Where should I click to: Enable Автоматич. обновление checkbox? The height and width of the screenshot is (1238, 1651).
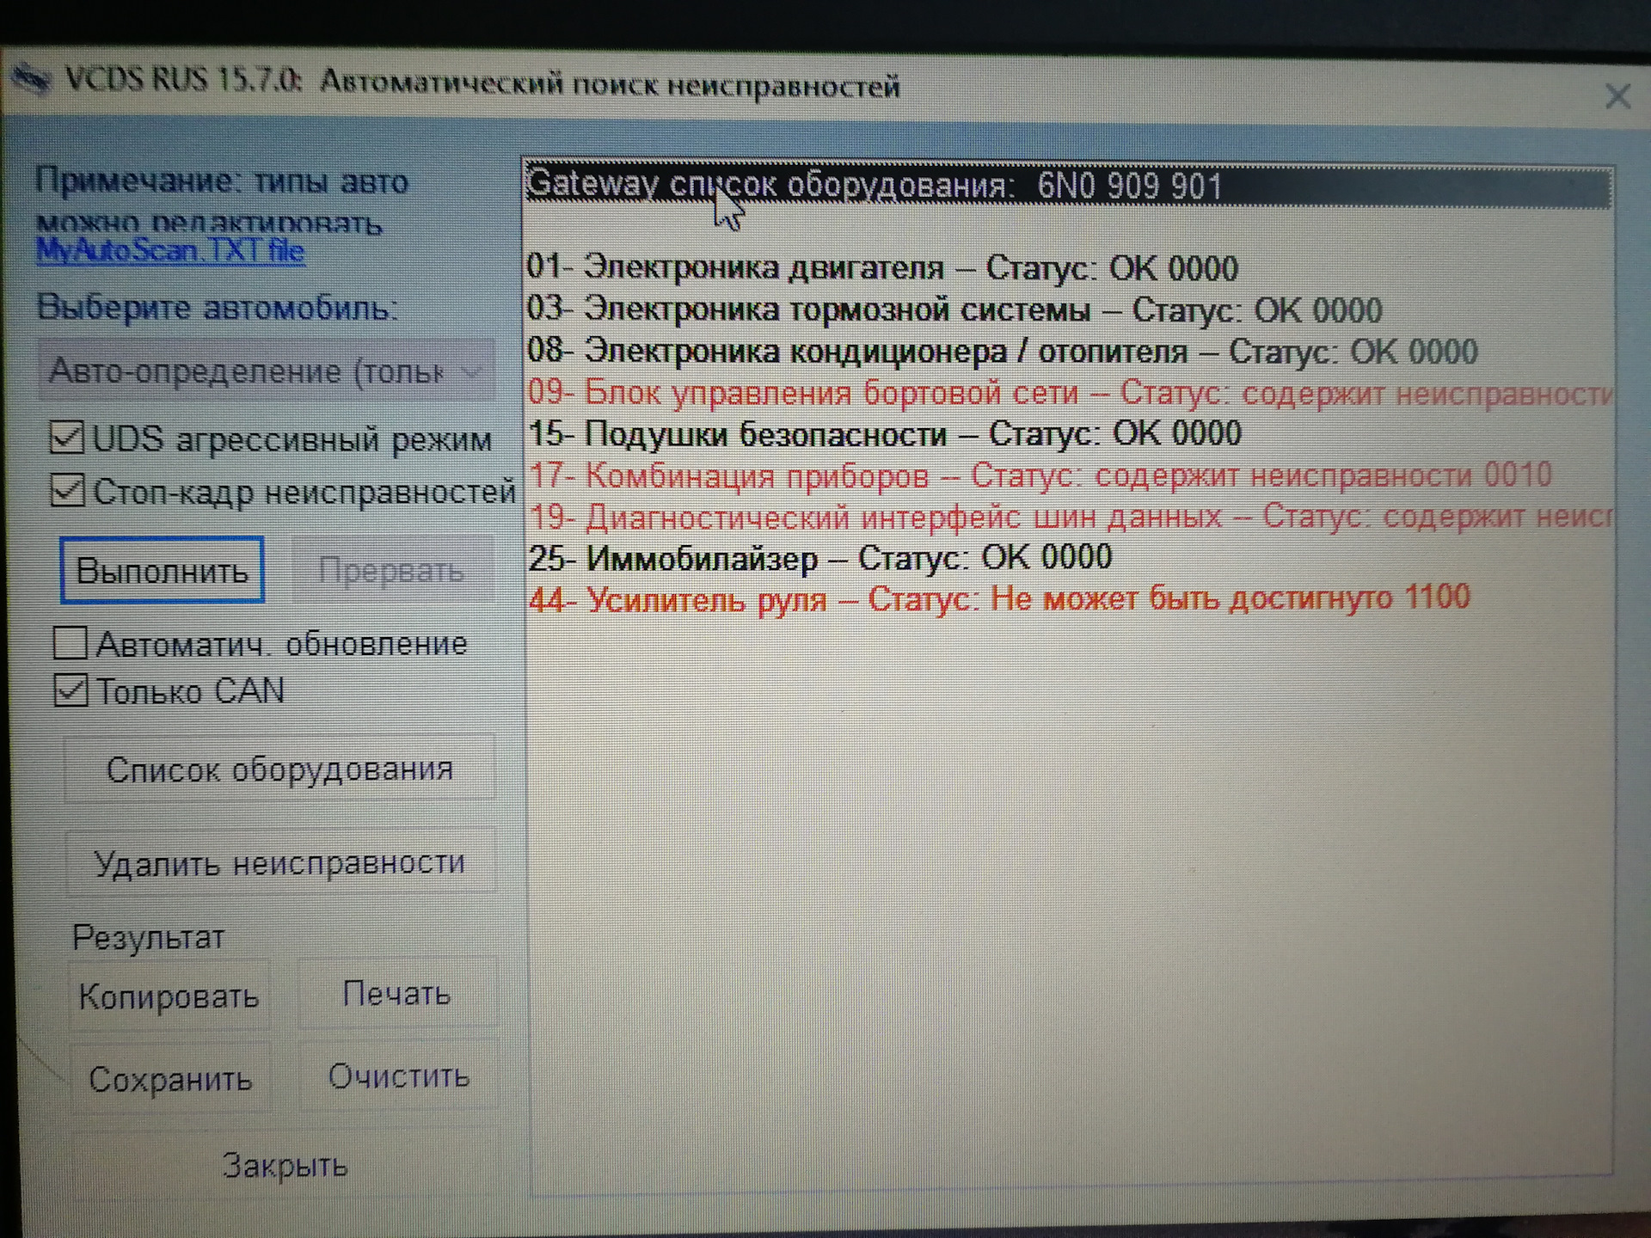click(71, 642)
